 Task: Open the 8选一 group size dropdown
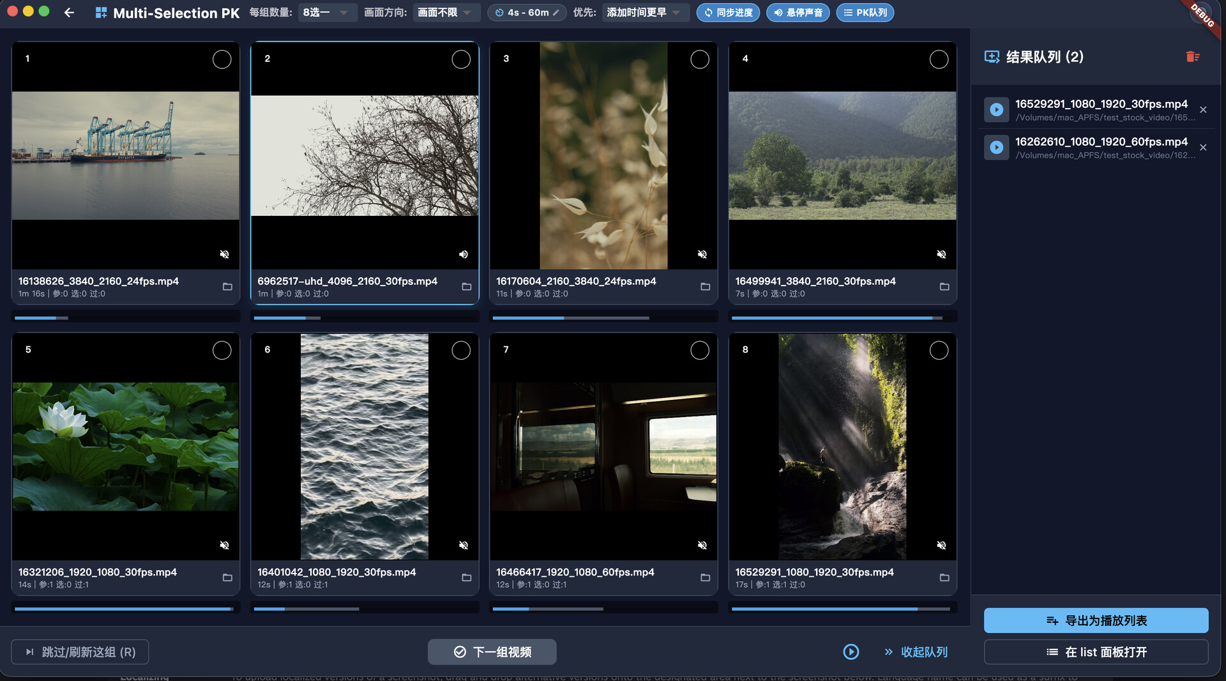(x=327, y=13)
